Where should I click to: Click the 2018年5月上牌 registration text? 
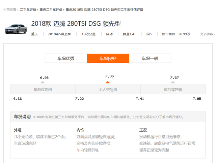[59, 34]
